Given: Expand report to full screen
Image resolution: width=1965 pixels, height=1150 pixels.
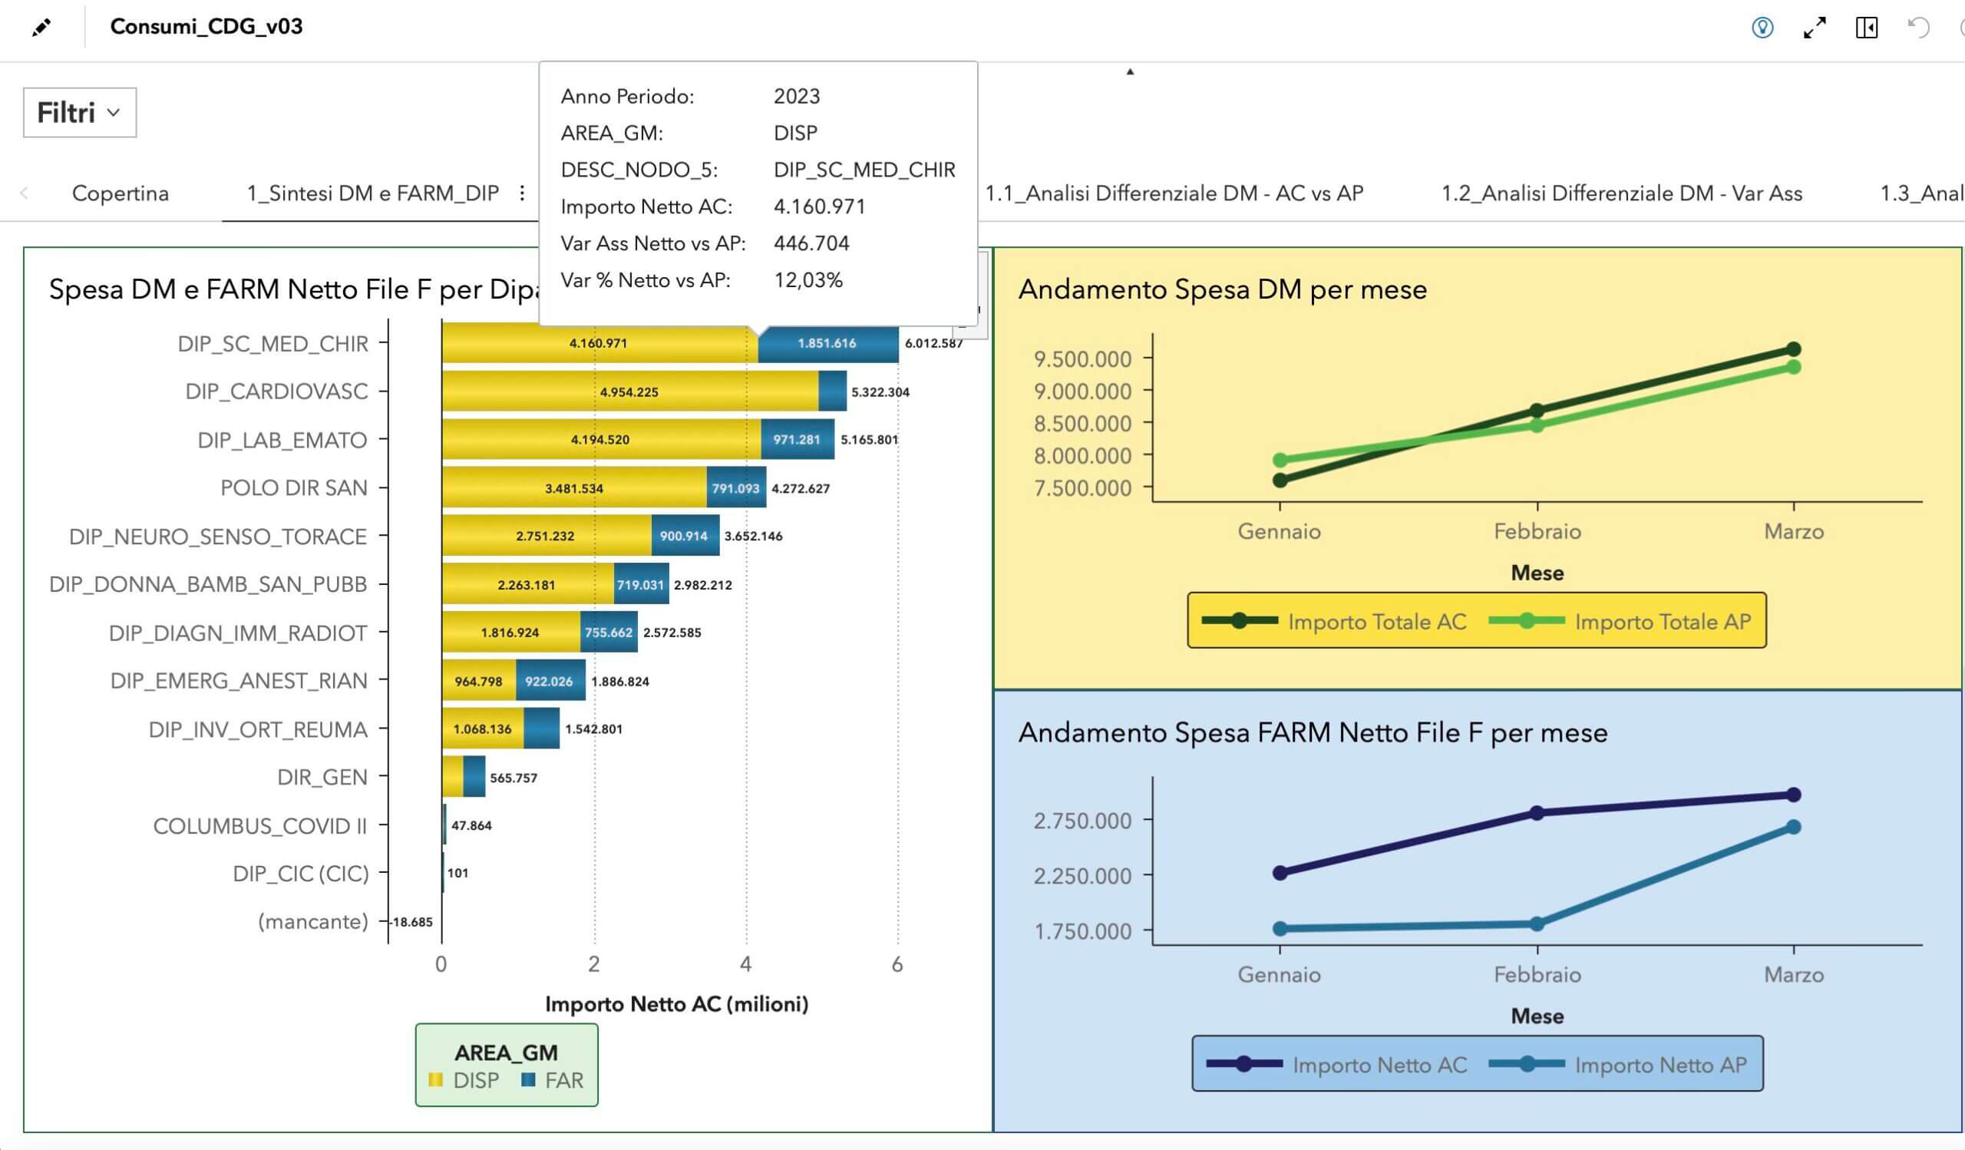Looking at the screenshot, I should tap(1815, 28).
